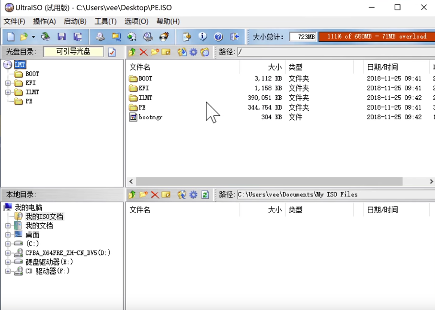Go up a folder in the disc pane

coord(132,52)
